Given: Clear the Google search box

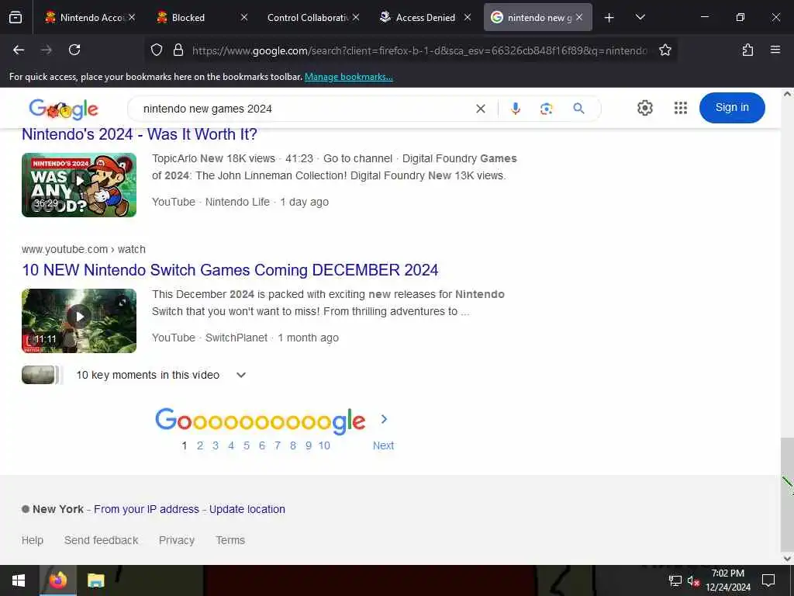Looking at the screenshot, I should click(481, 109).
